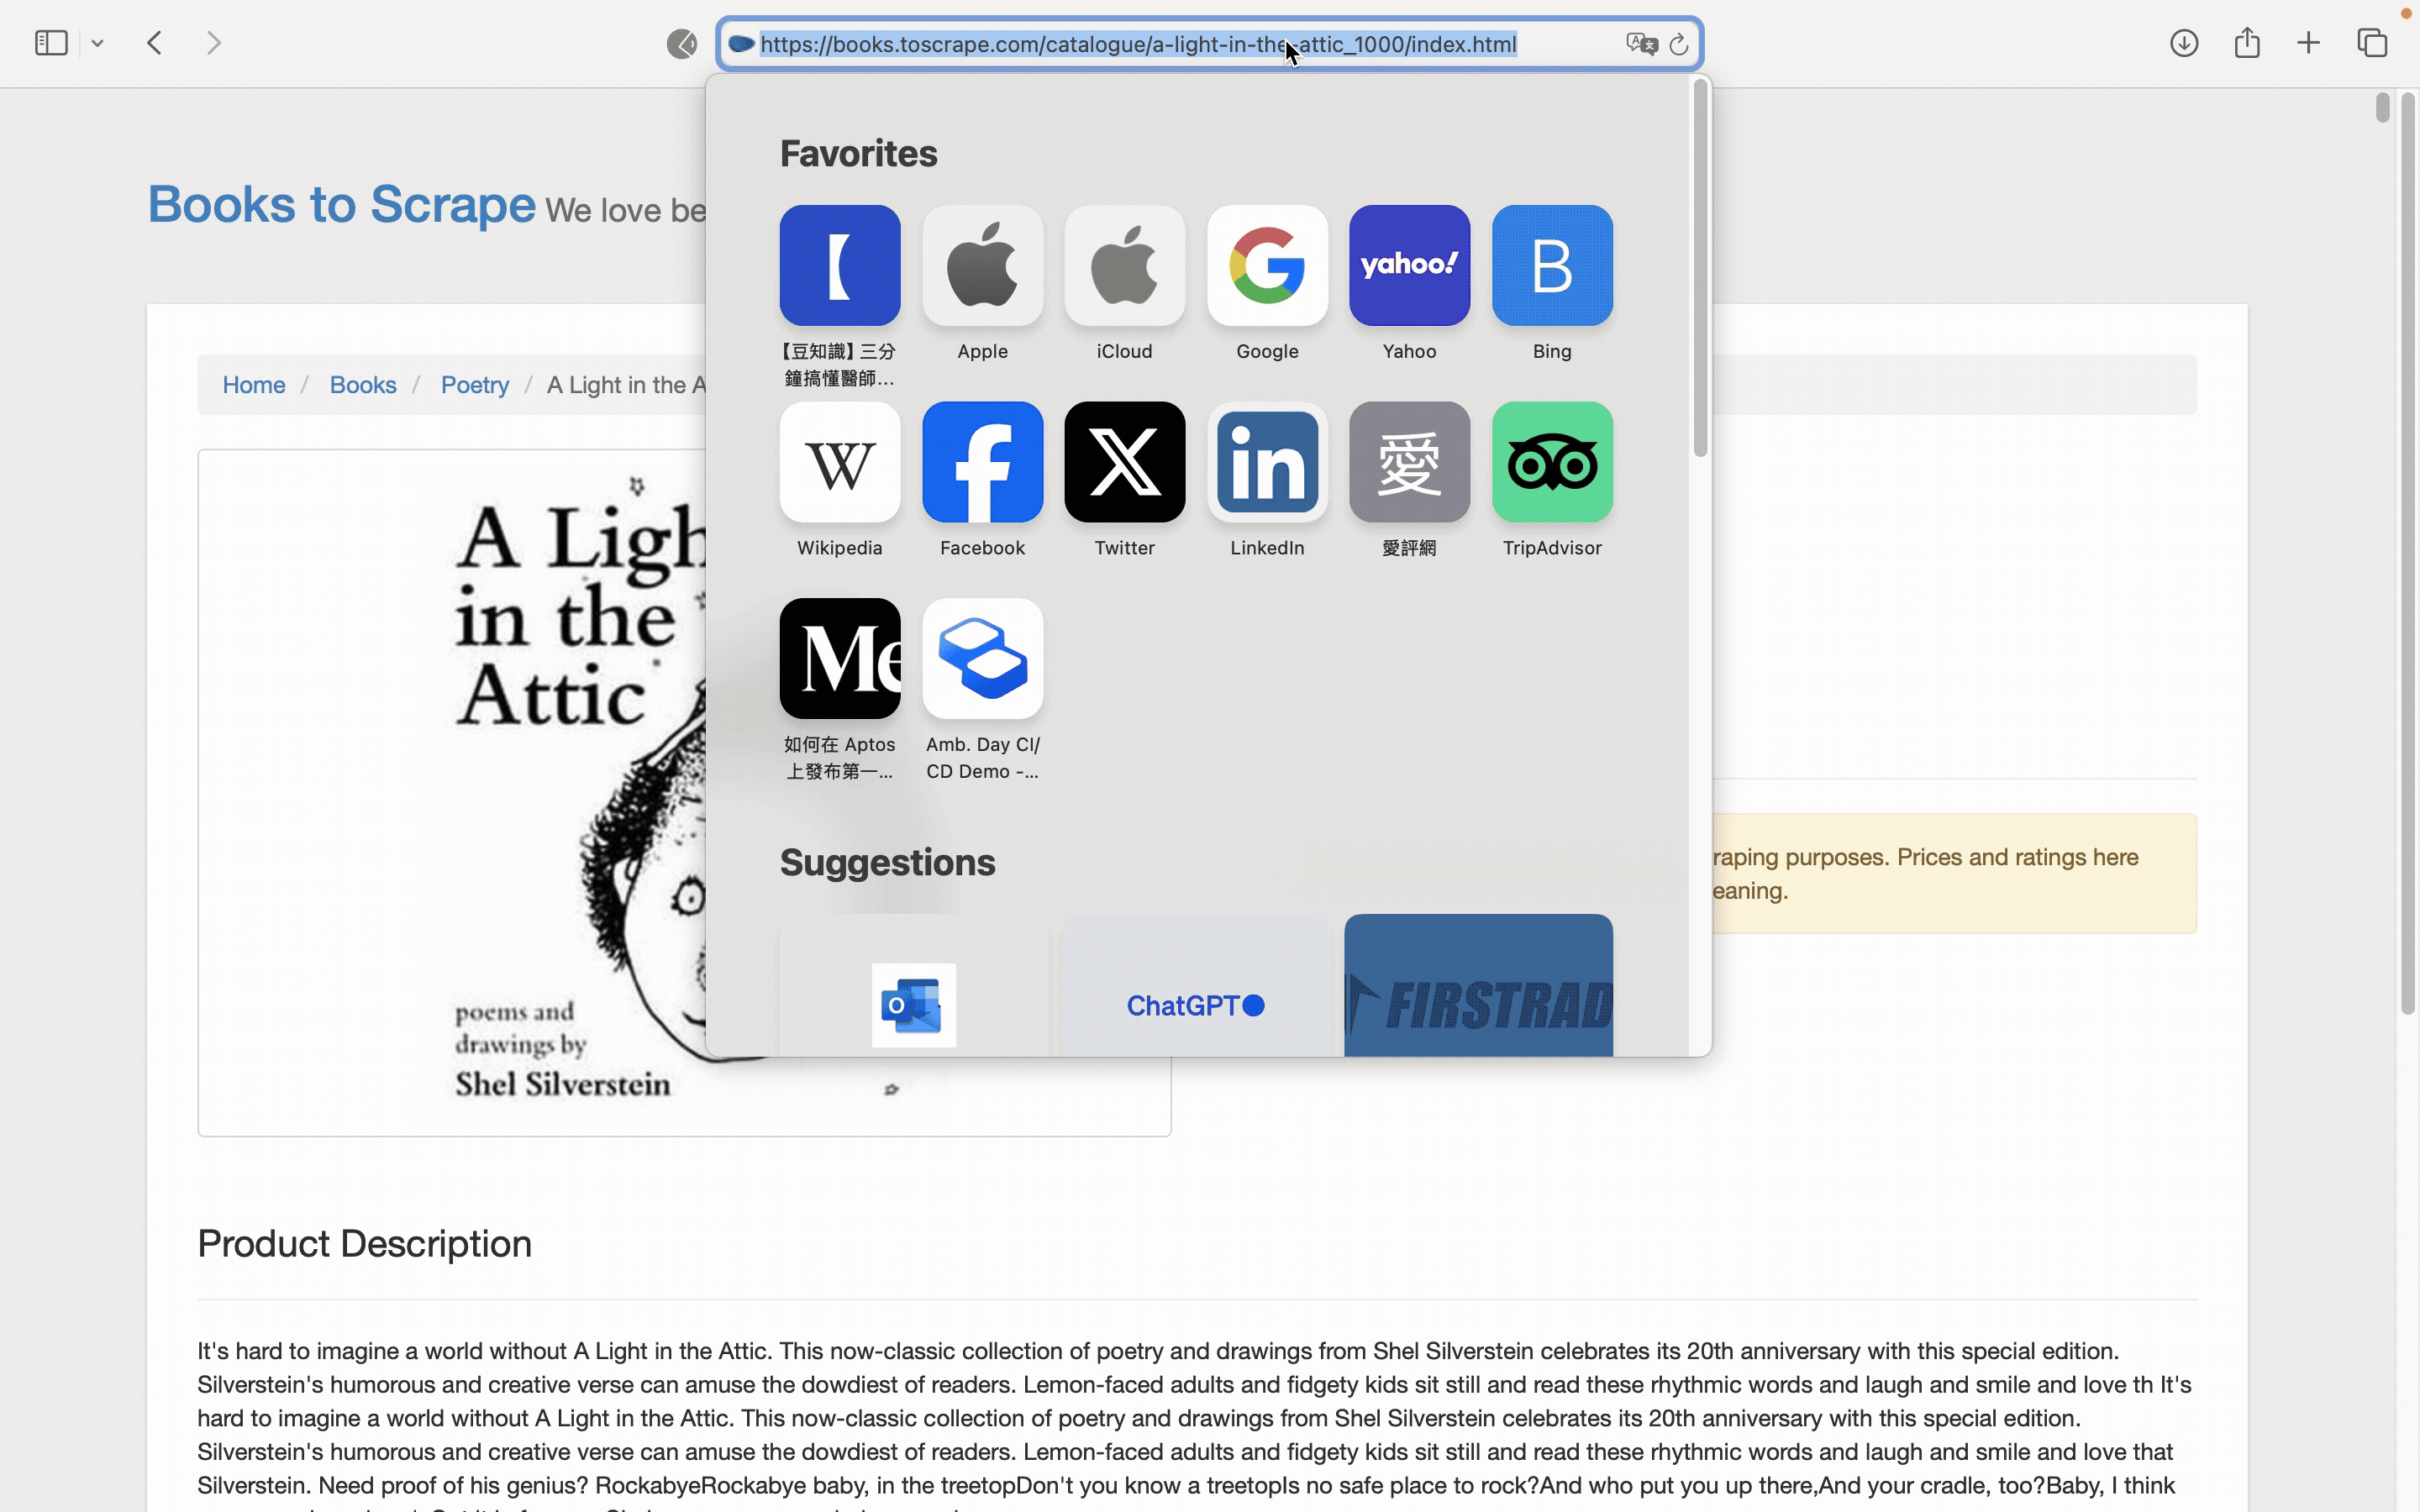Open the TripAdvisor favorite

[1552, 462]
